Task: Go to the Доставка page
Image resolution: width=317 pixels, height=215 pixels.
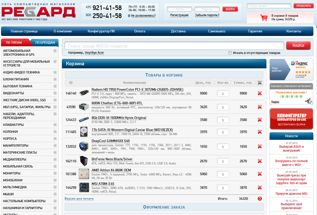Action: [178, 31]
